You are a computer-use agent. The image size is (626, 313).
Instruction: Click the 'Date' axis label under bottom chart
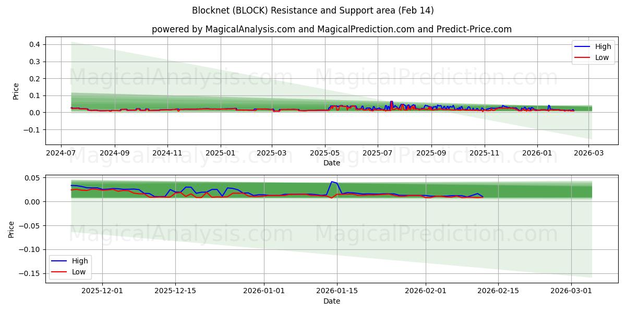pos(332,301)
